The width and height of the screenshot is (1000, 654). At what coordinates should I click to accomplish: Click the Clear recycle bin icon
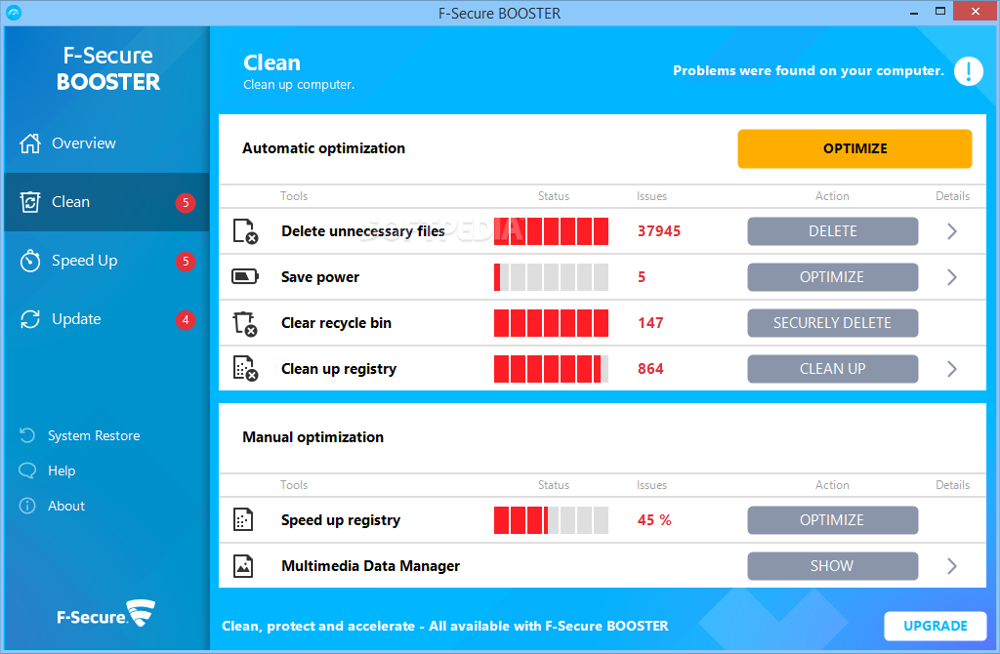[245, 323]
